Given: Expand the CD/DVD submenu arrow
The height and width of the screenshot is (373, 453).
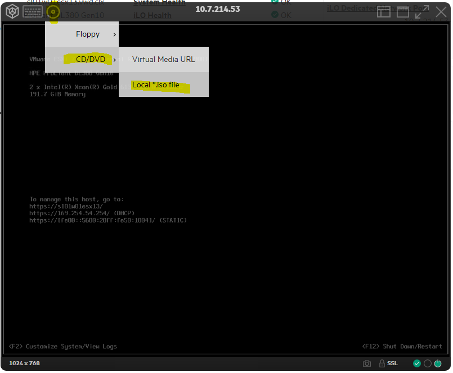Looking at the screenshot, I should (x=114, y=60).
